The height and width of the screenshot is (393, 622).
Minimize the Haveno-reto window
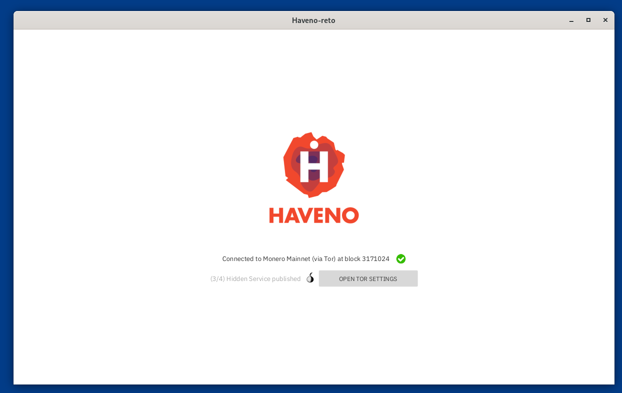[x=571, y=20]
